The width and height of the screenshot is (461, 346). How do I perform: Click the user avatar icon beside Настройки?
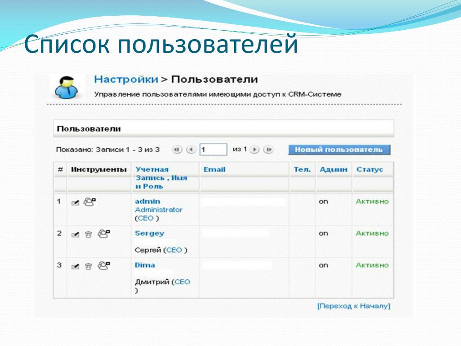coord(67,87)
